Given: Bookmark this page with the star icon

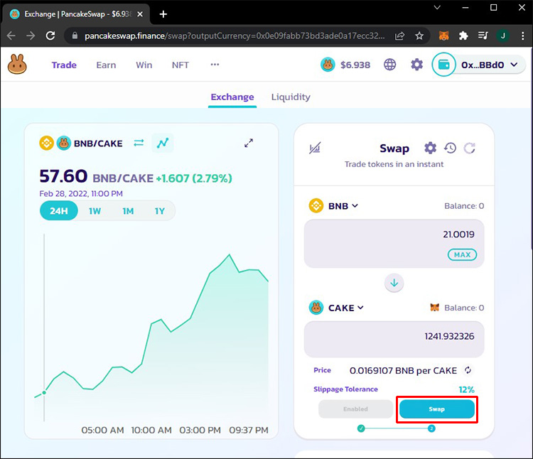Looking at the screenshot, I should 419,36.
